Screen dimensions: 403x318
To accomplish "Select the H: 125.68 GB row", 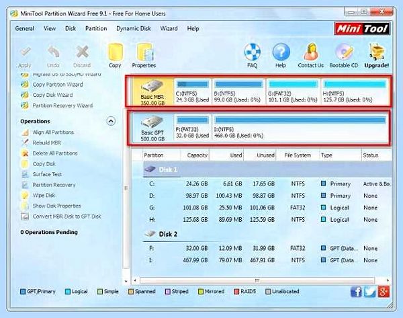I will click(x=267, y=220).
